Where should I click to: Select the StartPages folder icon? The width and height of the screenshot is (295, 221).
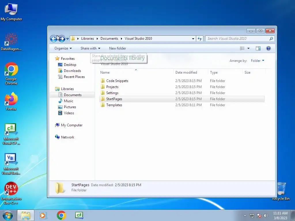pos(103,99)
